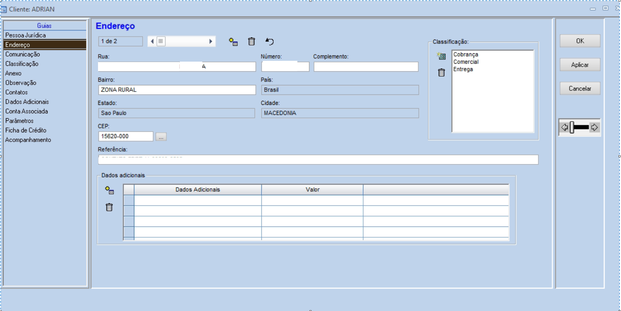This screenshot has width=621, height=311.
Task: Open CEP lookup ellipsis button
Action: coord(161,137)
